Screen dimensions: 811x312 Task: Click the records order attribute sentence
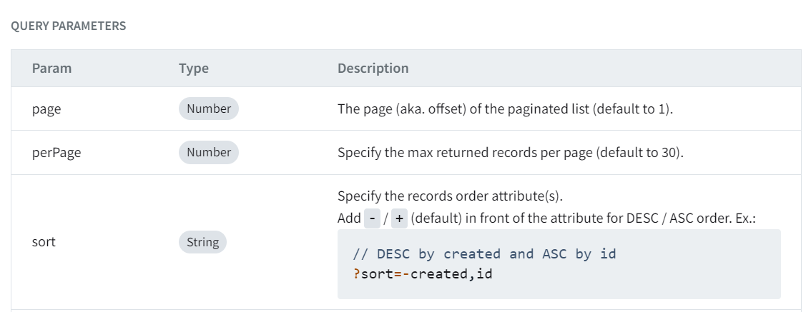tap(454, 196)
